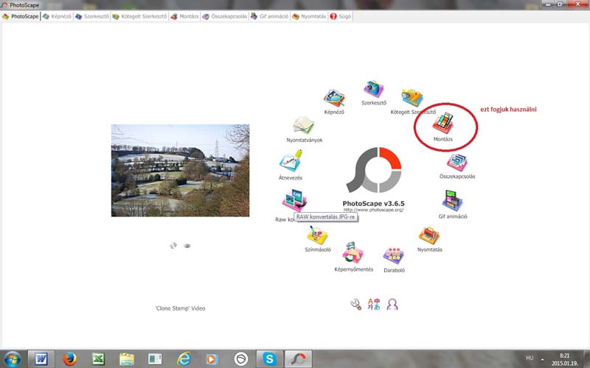The image size is (590, 368).
Task: Open the Kötegelt Szerkesztő tab
Action: [139, 16]
